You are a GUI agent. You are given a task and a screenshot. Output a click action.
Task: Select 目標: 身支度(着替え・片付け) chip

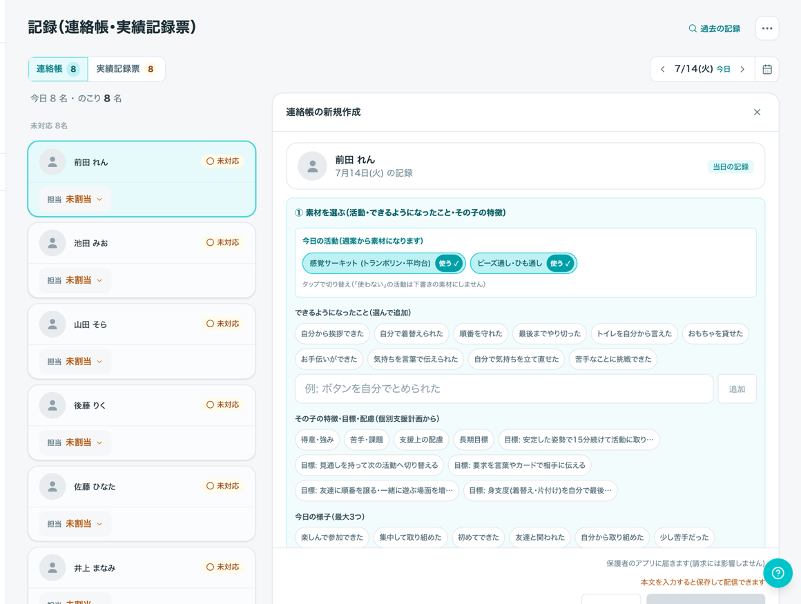pos(540,490)
